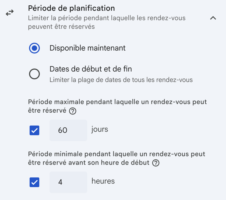The image size is (226, 200).
Task: Uncheck the 60 jours maximum period checkbox
Action: pos(34,130)
